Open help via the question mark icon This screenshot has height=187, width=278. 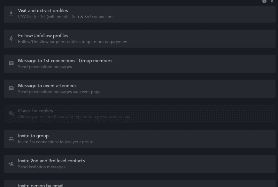pos(264,1)
